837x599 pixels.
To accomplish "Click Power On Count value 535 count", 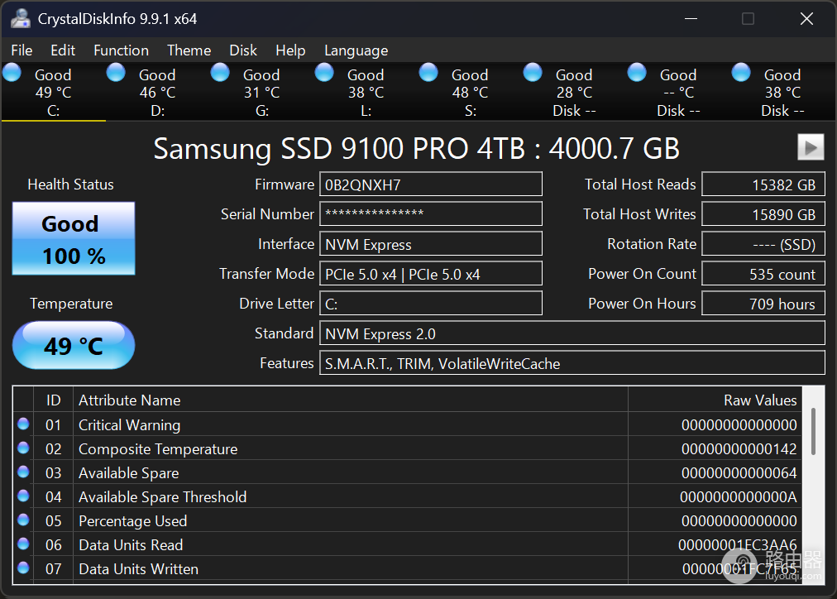I will coord(763,273).
